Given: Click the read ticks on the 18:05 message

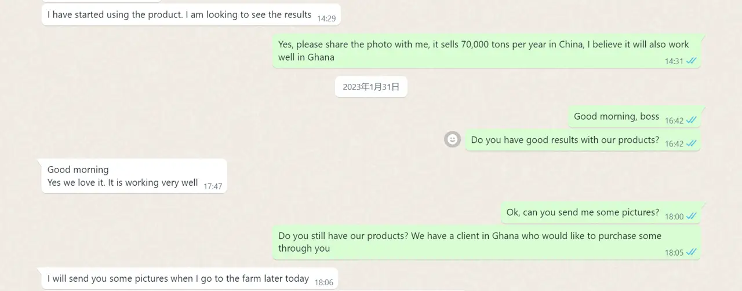Looking at the screenshot, I should (691, 252).
